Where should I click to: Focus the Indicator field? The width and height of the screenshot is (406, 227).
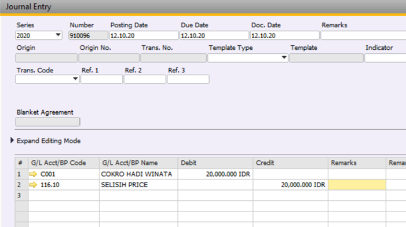(x=385, y=58)
